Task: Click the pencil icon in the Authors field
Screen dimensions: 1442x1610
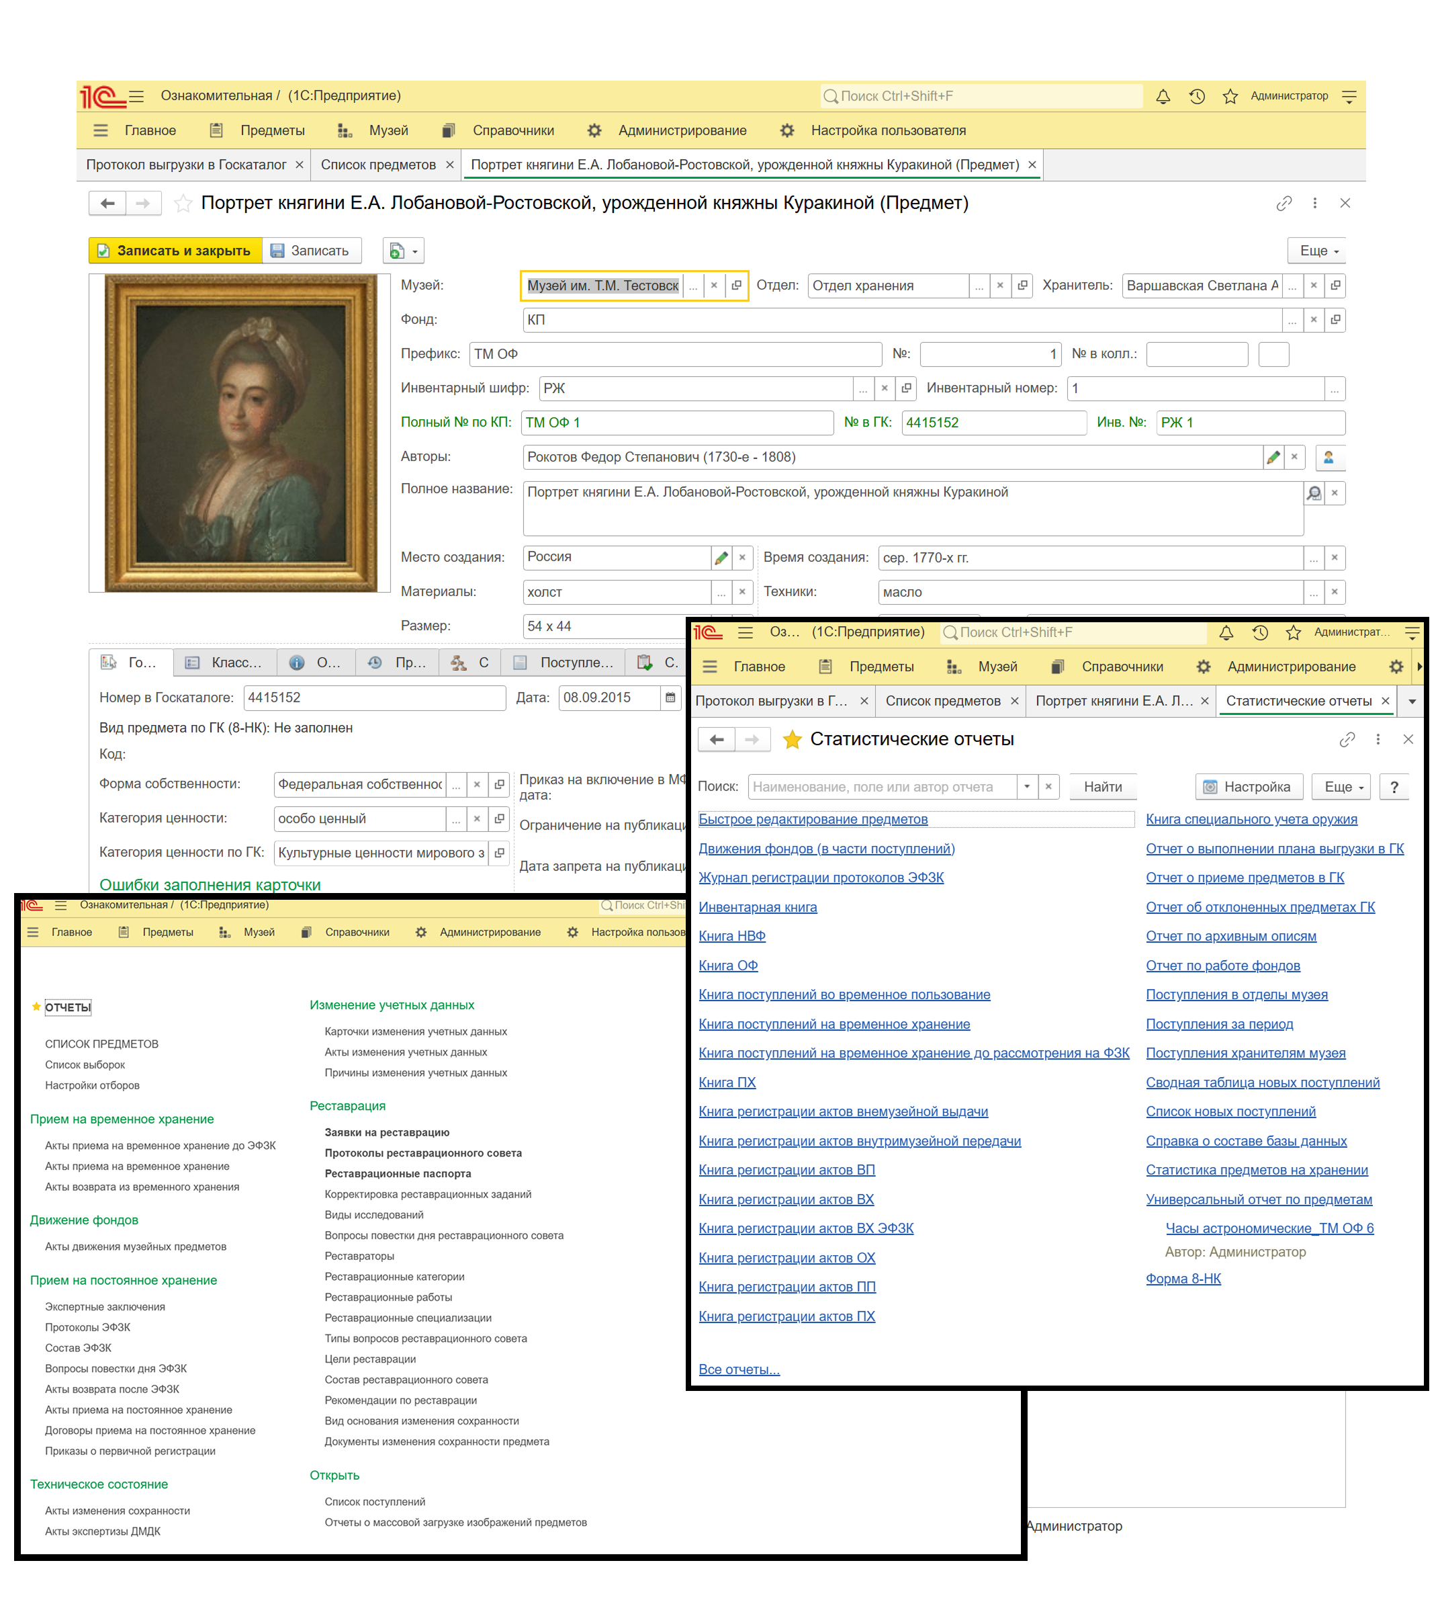Action: (x=1273, y=458)
